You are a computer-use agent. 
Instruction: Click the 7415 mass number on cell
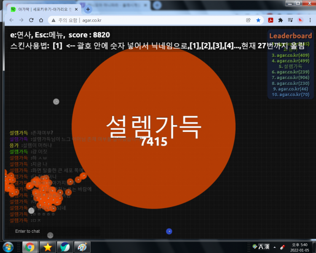(x=154, y=142)
